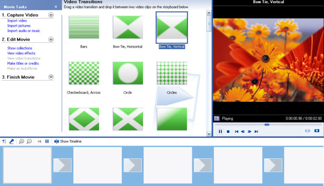Image resolution: width=324 pixels, height=186 pixels.
Task: Select the Make titles or credits link
Action: pyautogui.click(x=24, y=63)
